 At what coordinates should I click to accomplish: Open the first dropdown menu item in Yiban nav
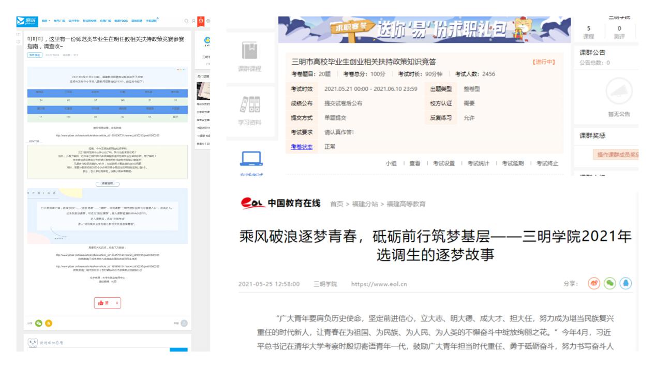[x=46, y=21]
